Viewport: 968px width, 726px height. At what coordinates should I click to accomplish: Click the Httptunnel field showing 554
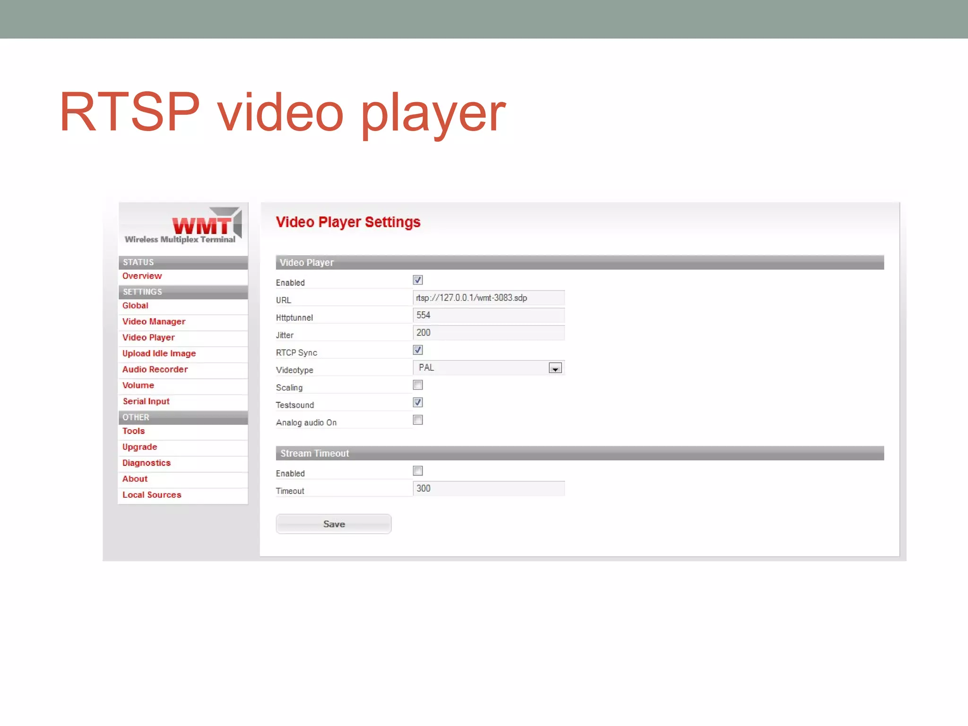point(489,315)
